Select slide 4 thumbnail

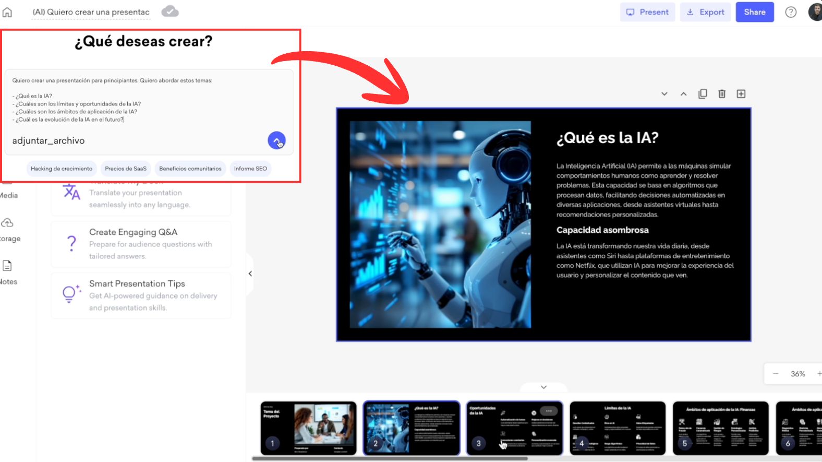pos(618,428)
